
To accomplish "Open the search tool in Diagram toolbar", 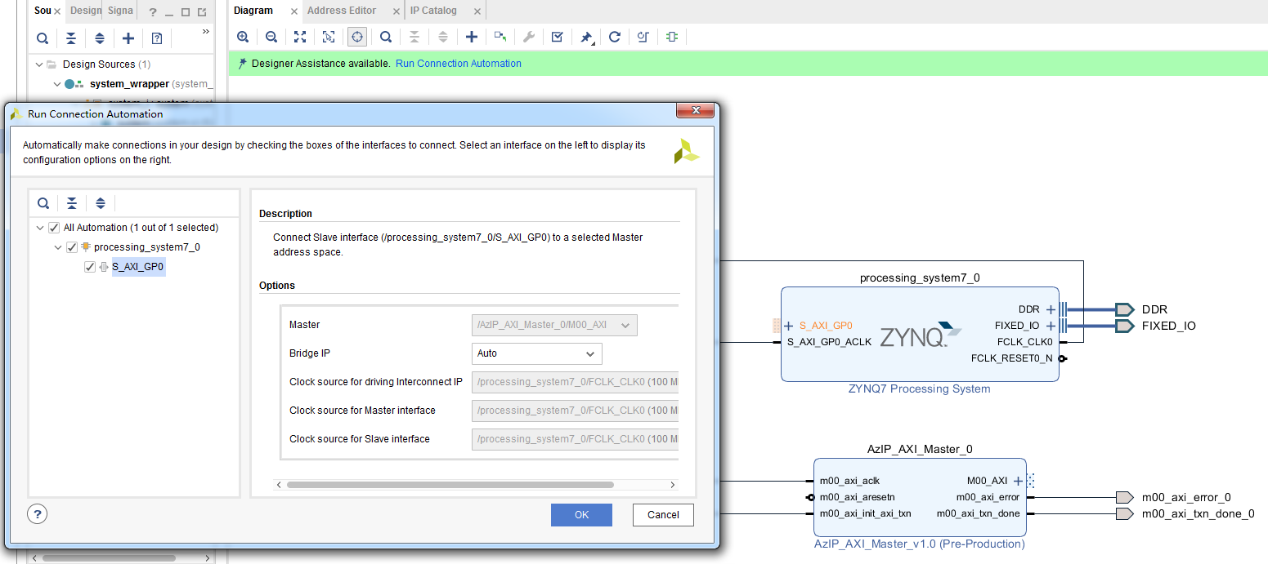I will point(386,37).
